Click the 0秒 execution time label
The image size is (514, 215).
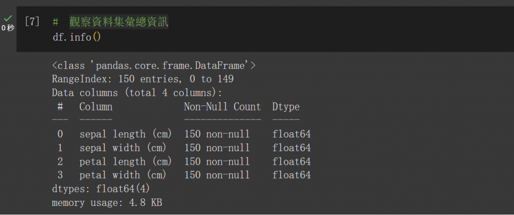pyautogui.click(x=8, y=28)
